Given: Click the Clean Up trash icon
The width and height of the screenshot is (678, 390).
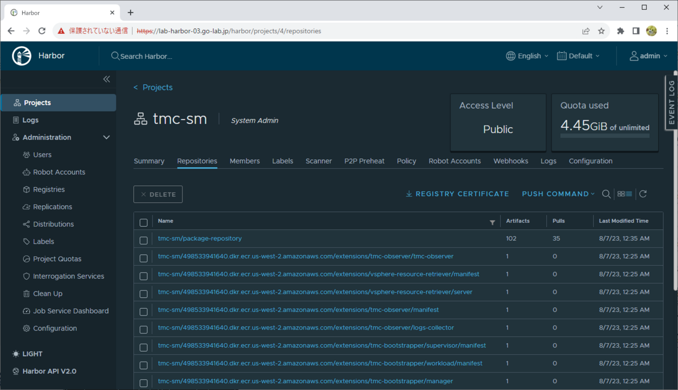Looking at the screenshot, I should click(27, 294).
